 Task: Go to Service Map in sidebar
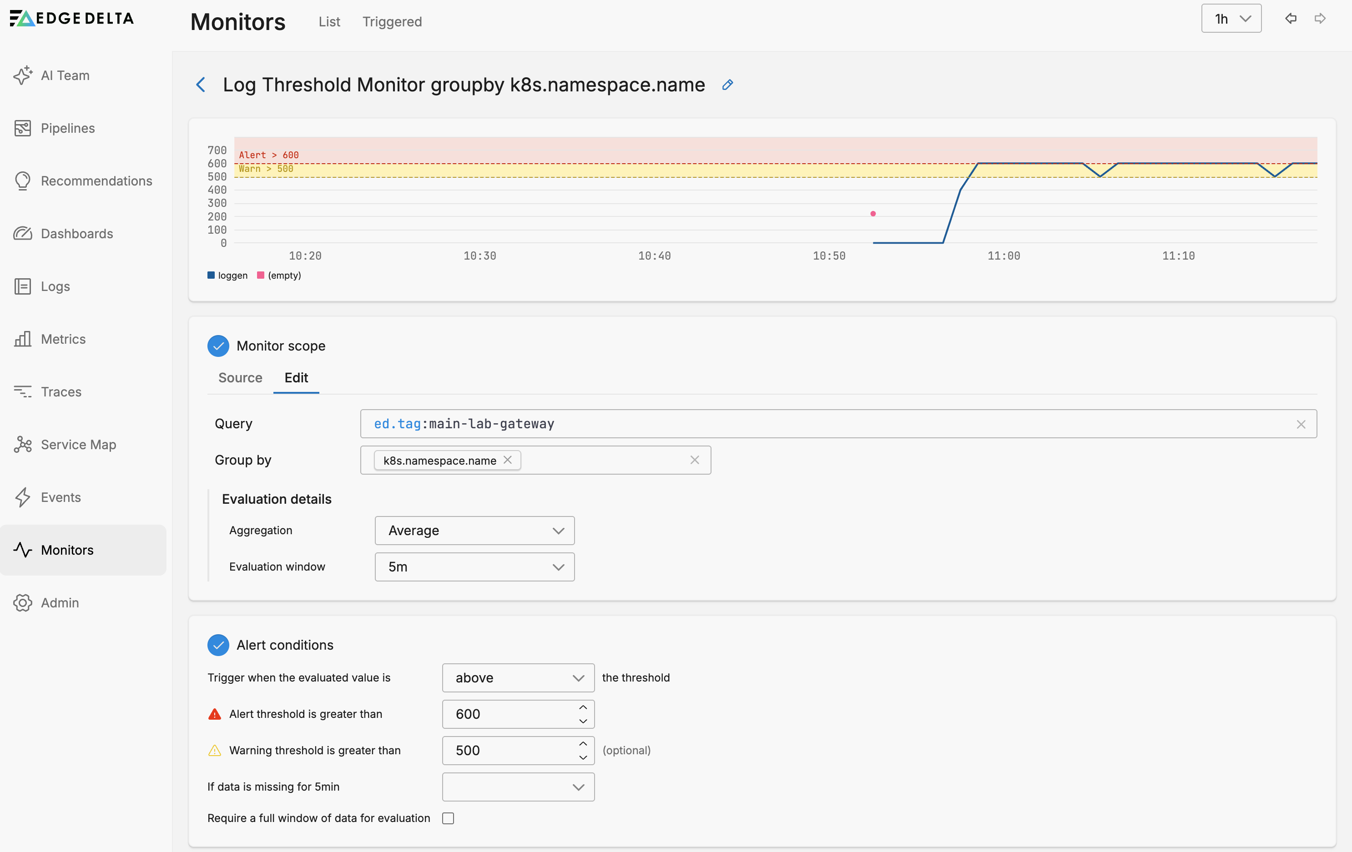[78, 445]
